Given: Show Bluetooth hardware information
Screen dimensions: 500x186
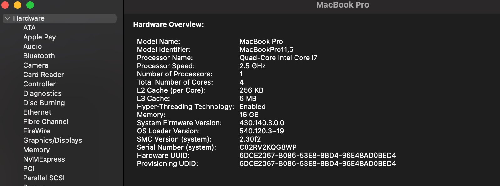Looking at the screenshot, I should click(x=39, y=56).
